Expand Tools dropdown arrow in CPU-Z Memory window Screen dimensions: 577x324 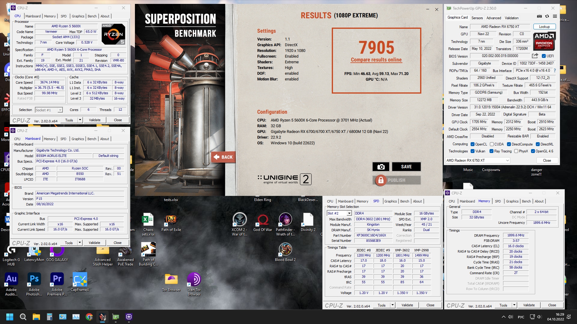point(514,305)
